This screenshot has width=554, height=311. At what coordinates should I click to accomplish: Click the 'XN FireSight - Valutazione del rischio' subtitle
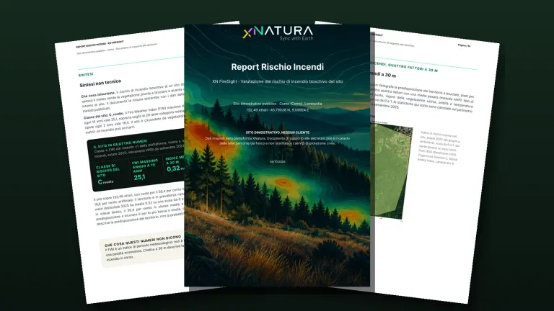tap(277, 81)
